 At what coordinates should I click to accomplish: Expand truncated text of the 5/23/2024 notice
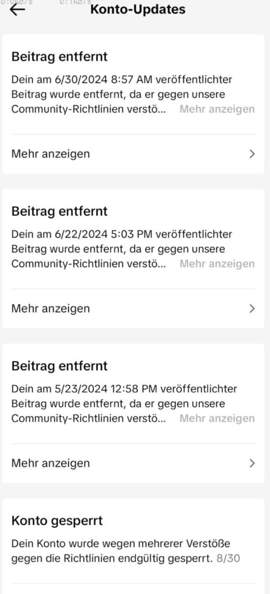(217, 419)
